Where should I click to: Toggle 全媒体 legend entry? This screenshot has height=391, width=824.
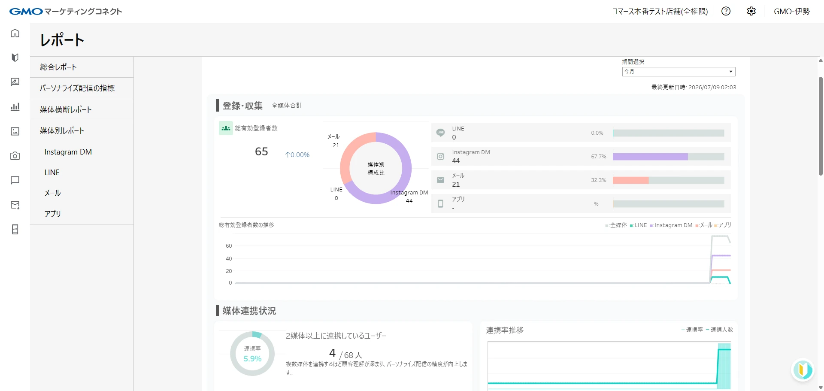pos(616,225)
